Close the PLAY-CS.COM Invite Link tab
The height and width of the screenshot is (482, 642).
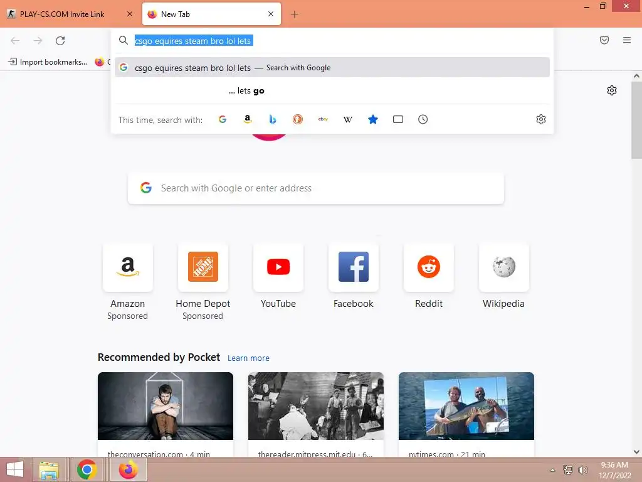130,14
